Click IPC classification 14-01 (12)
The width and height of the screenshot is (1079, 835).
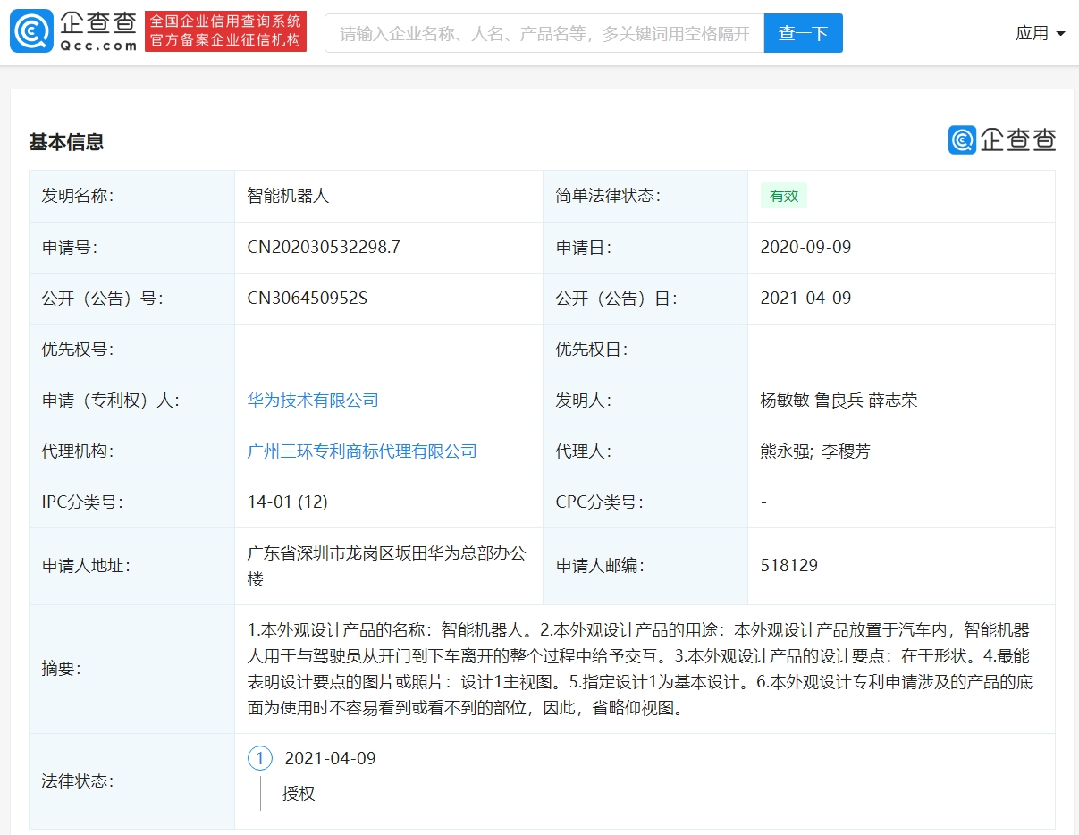click(288, 502)
